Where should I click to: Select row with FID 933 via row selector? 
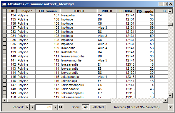[x=4, y=32]
